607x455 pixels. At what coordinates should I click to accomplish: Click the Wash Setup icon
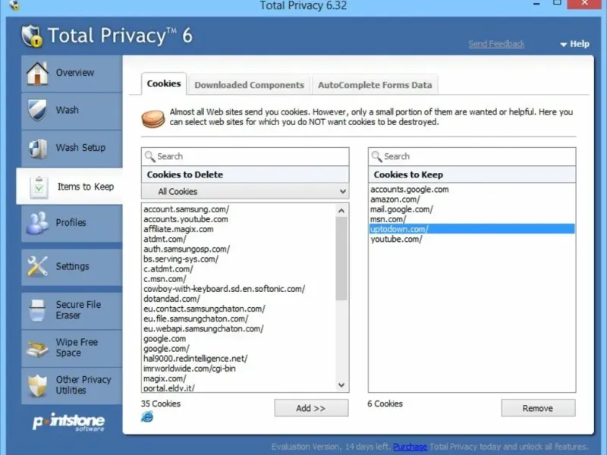pos(37,148)
